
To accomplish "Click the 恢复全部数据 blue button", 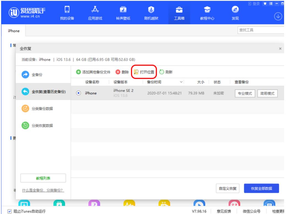I will coord(261,189).
